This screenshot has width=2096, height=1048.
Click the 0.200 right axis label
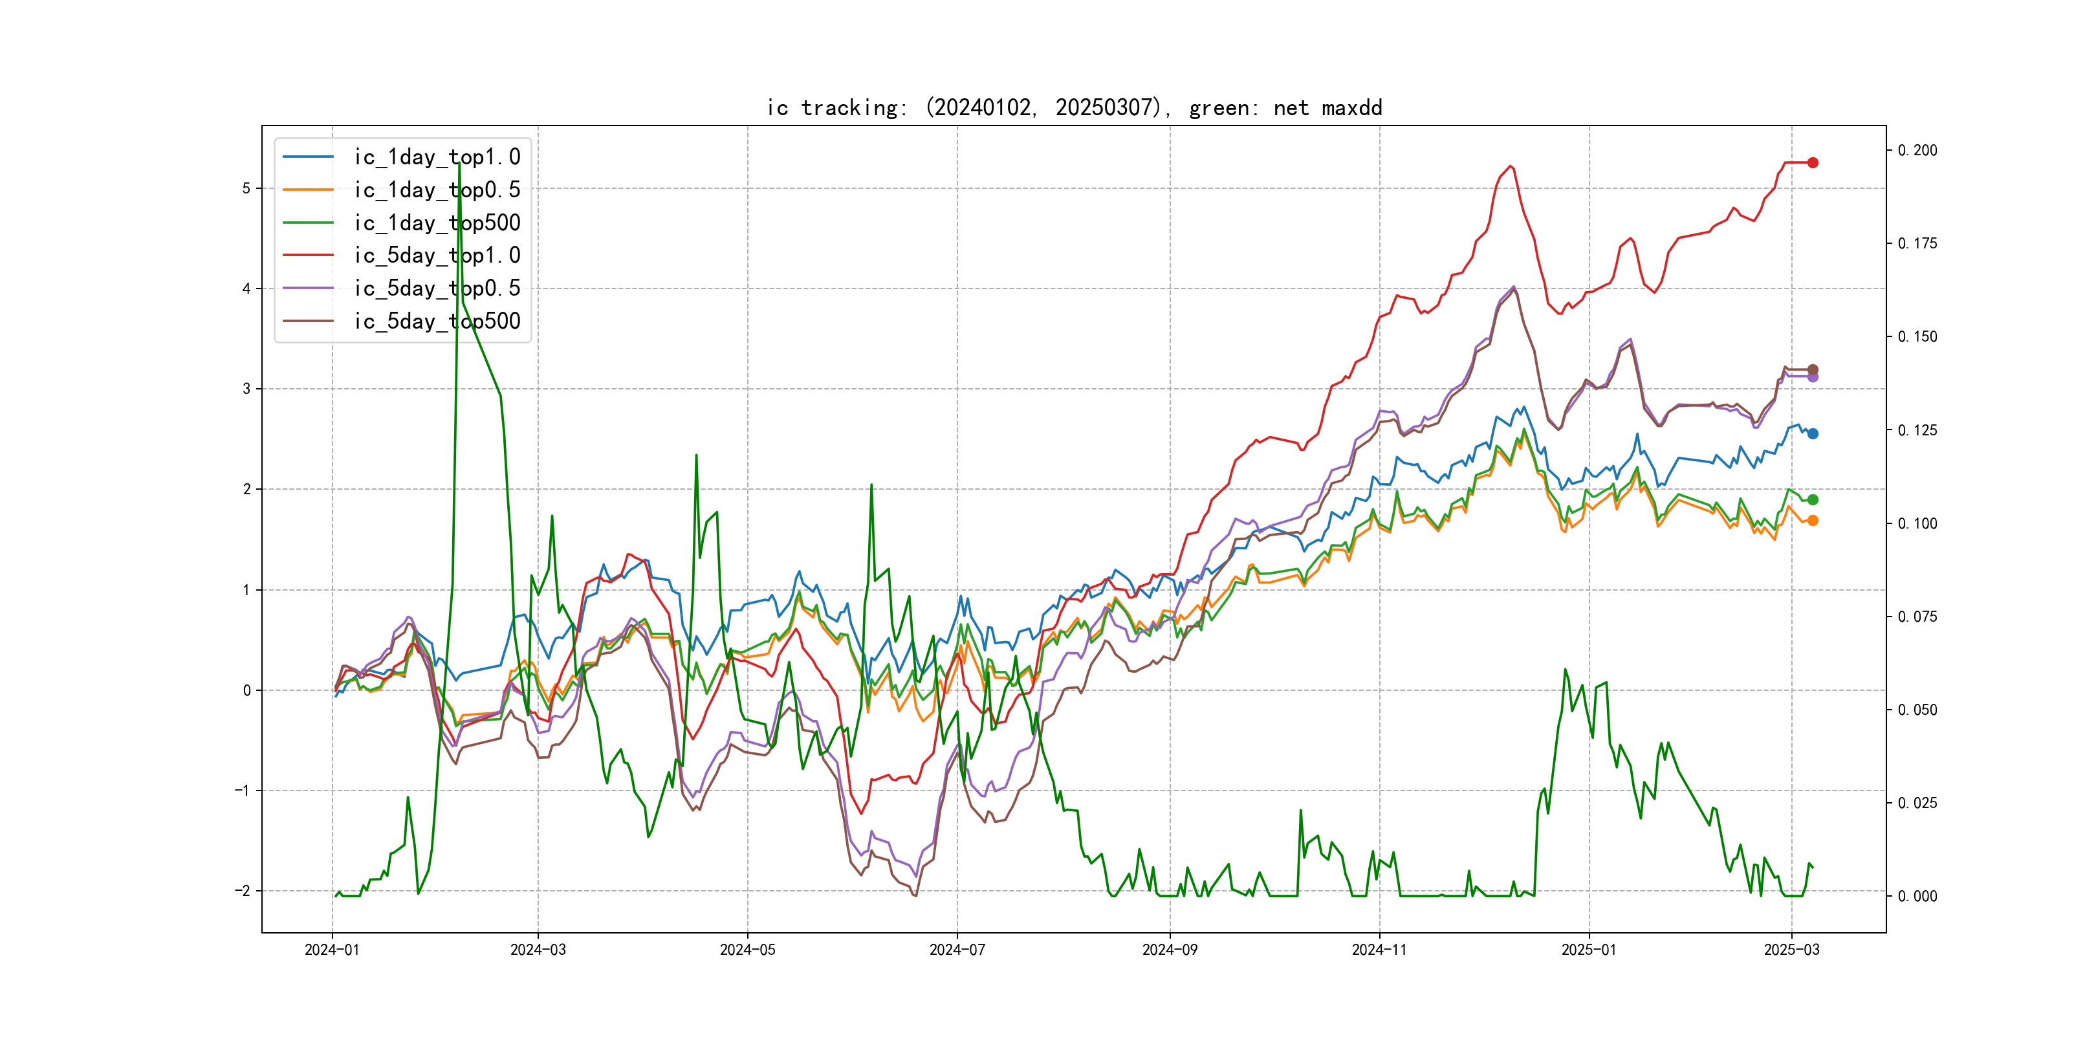[x=1917, y=151]
